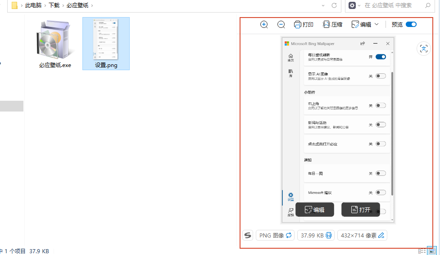Expand the 编辑 dropdown arrow in toolbar

pyautogui.click(x=376, y=24)
